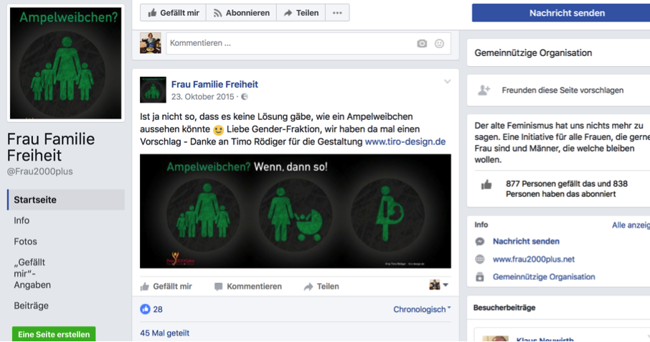Expand the post options chevron
Image resolution: width=650 pixels, height=342 pixels.
(447, 82)
